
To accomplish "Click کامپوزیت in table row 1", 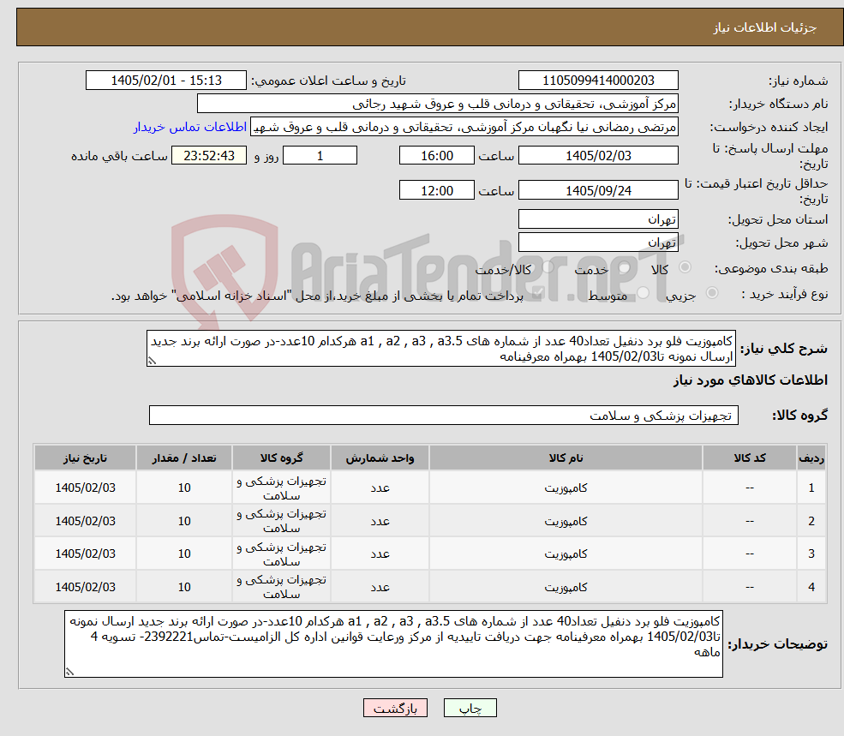I will [x=566, y=488].
